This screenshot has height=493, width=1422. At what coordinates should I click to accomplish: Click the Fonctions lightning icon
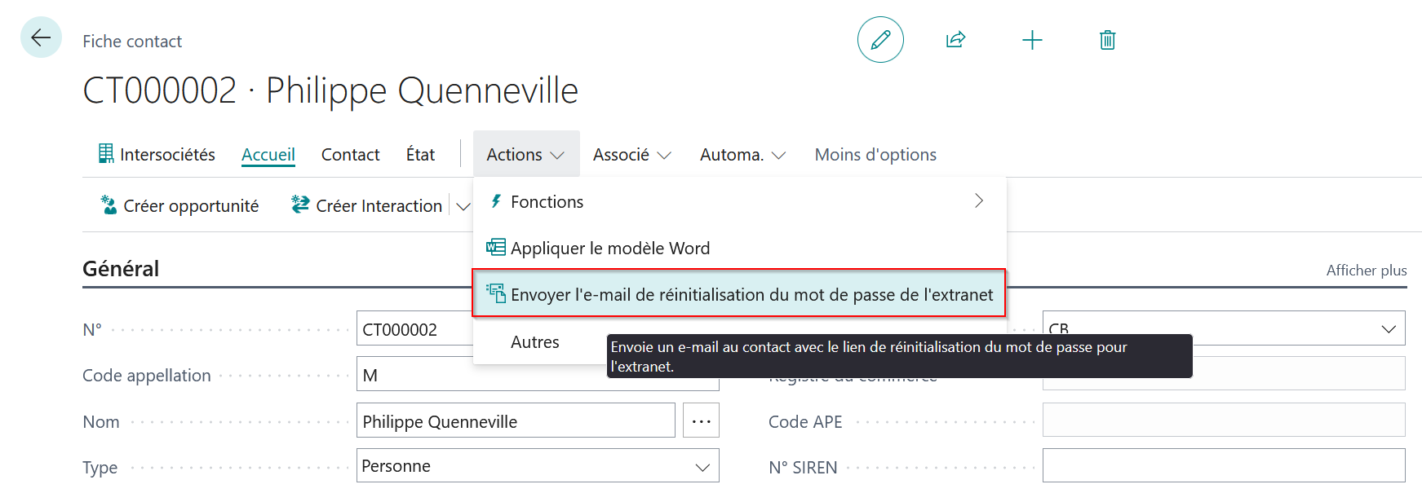[x=496, y=200]
